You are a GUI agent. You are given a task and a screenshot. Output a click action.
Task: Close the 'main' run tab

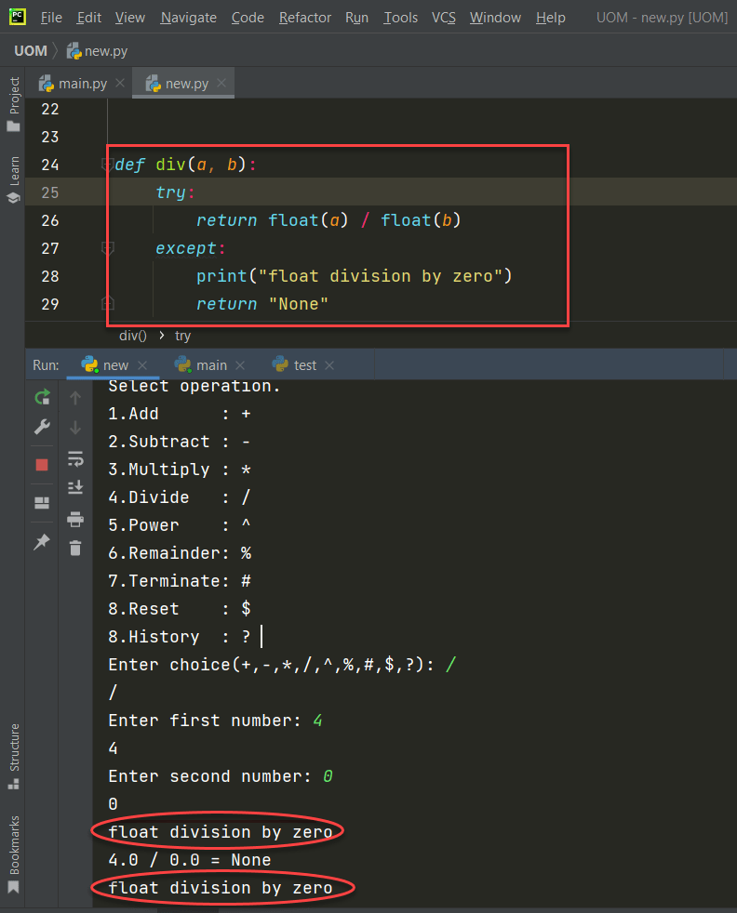point(240,365)
